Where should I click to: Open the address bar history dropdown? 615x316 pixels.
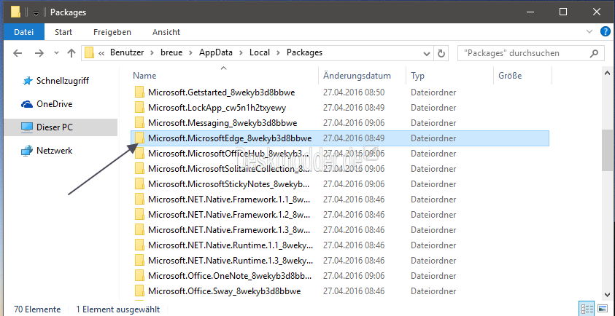coord(426,53)
